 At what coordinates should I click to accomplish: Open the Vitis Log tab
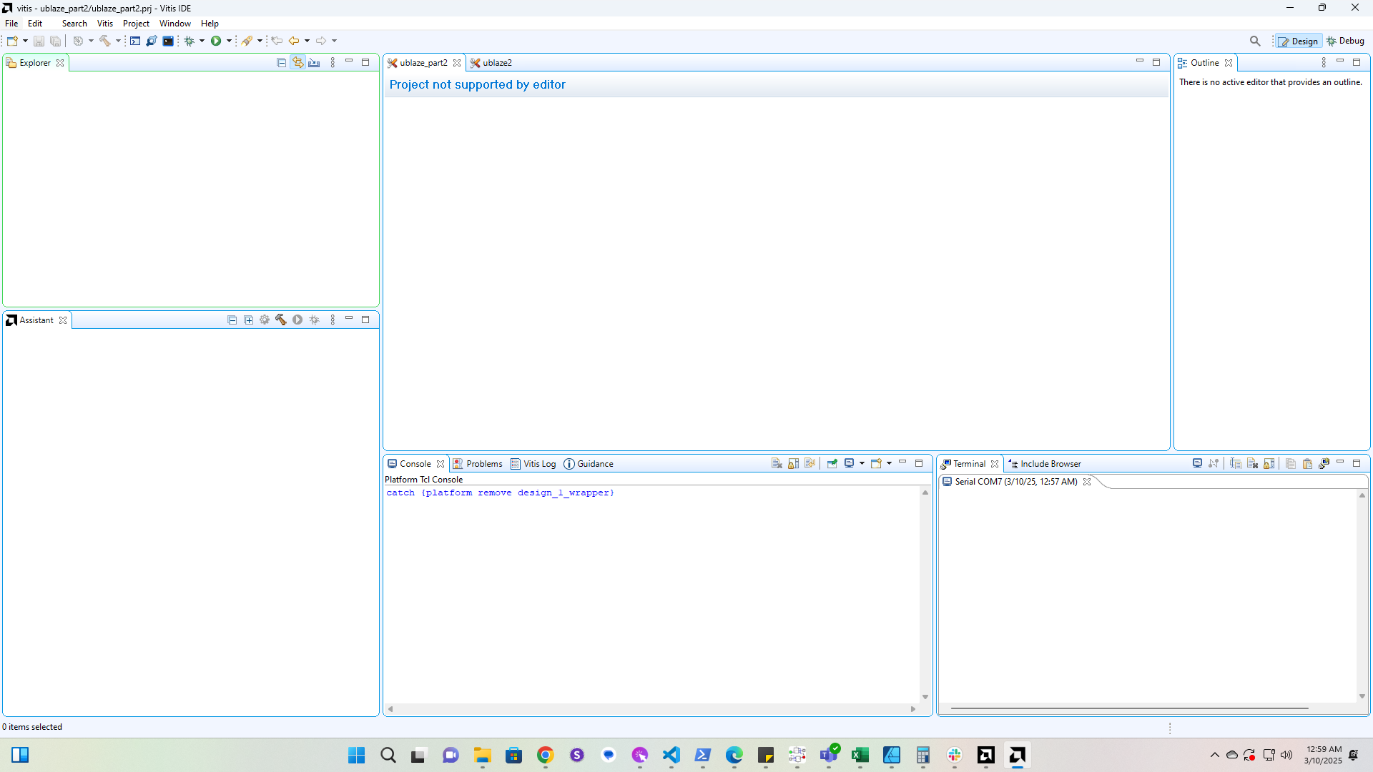(x=538, y=464)
